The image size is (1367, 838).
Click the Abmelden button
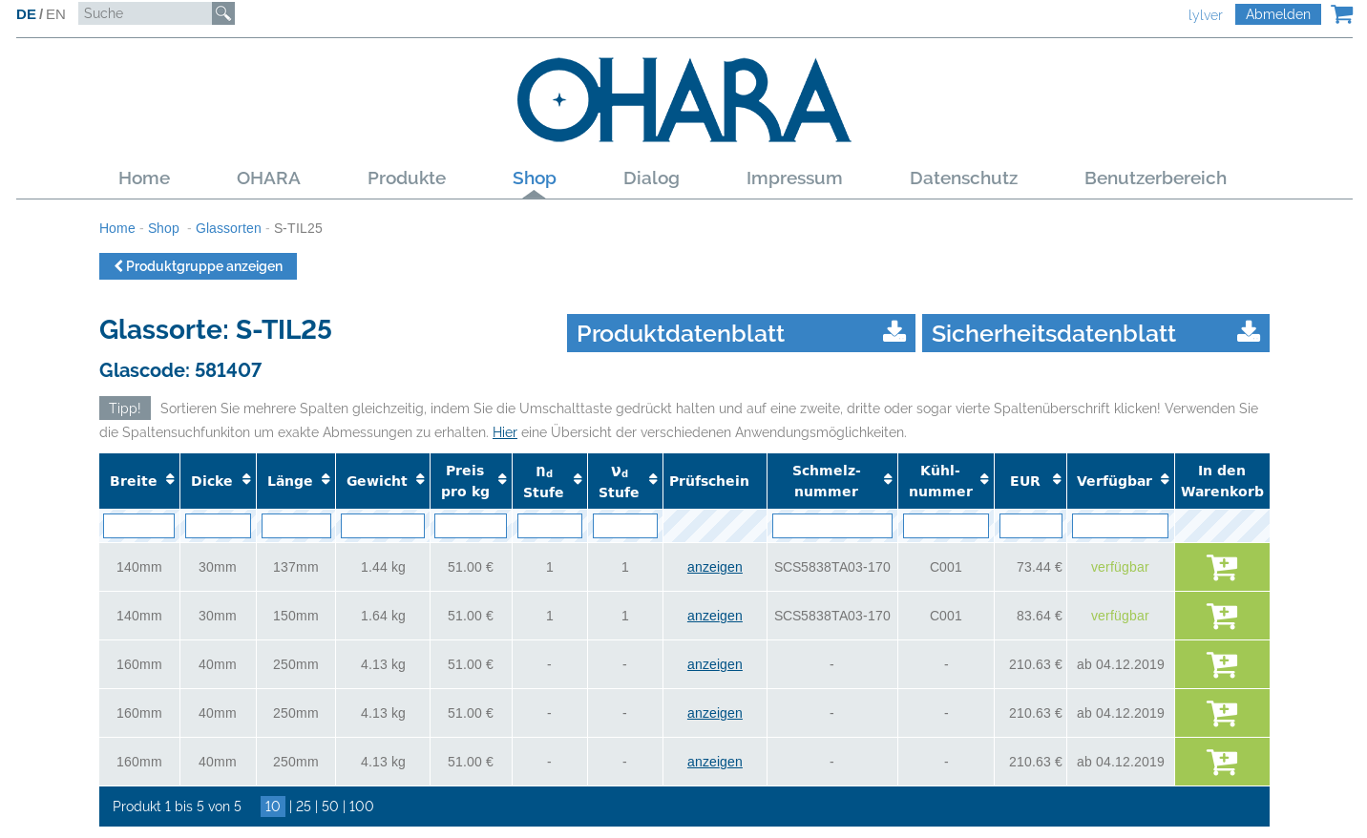(x=1278, y=14)
